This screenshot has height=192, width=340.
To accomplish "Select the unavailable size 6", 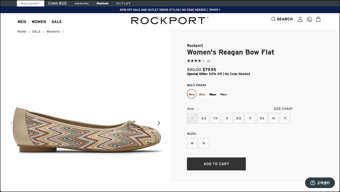I will [x=192, y=118].
